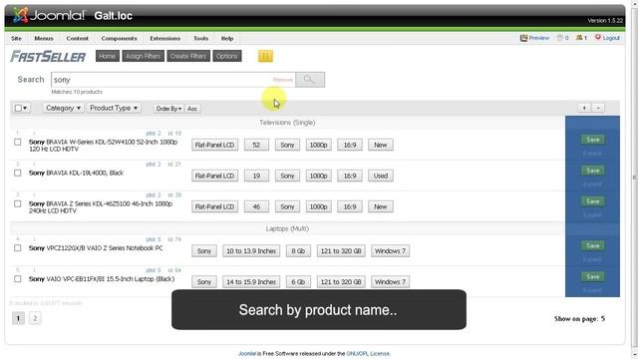Click the Laptops (Multi) group header
The width and height of the screenshot is (638, 359).
287,228
